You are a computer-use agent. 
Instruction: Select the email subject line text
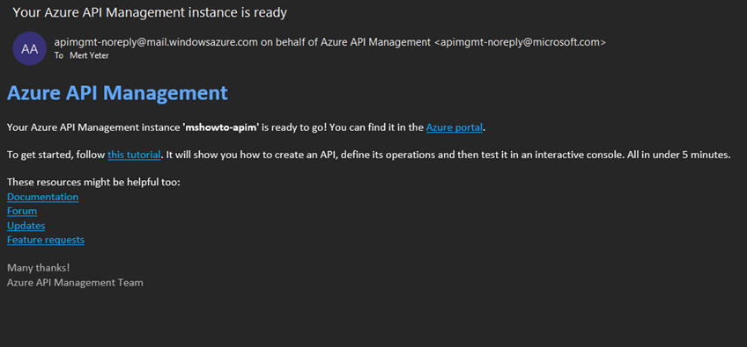coord(150,13)
